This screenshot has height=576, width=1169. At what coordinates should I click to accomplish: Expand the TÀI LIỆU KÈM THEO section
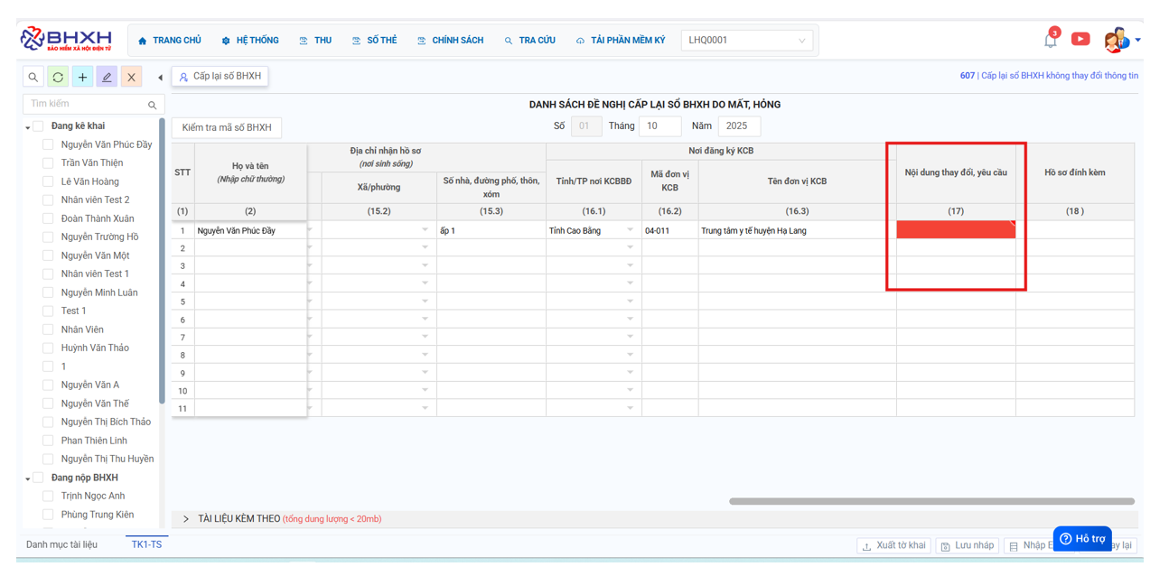(186, 519)
